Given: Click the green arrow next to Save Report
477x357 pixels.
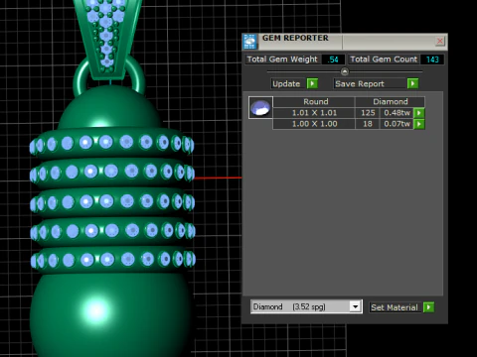Looking at the screenshot, I should pos(412,83).
